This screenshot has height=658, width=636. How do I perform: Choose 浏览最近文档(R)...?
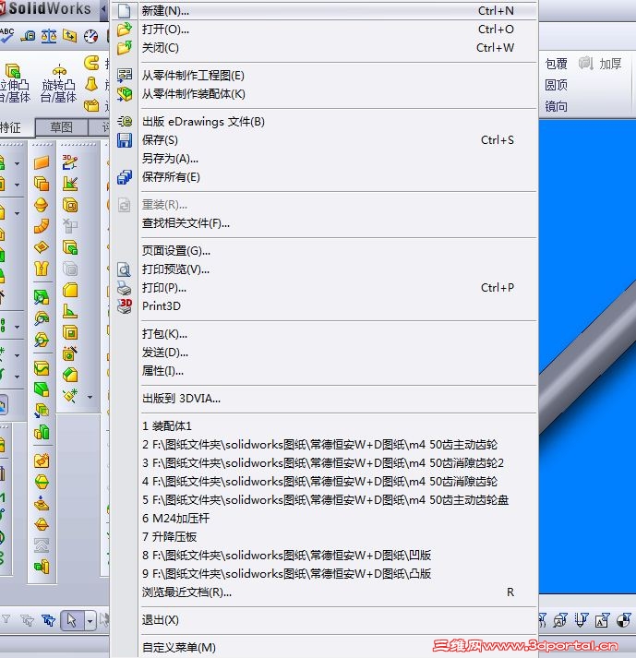pyautogui.click(x=325, y=592)
